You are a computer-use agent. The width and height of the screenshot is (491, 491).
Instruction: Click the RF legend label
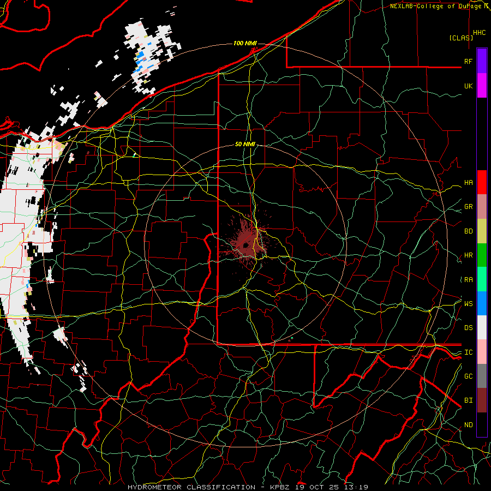pyautogui.click(x=468, y=61)
